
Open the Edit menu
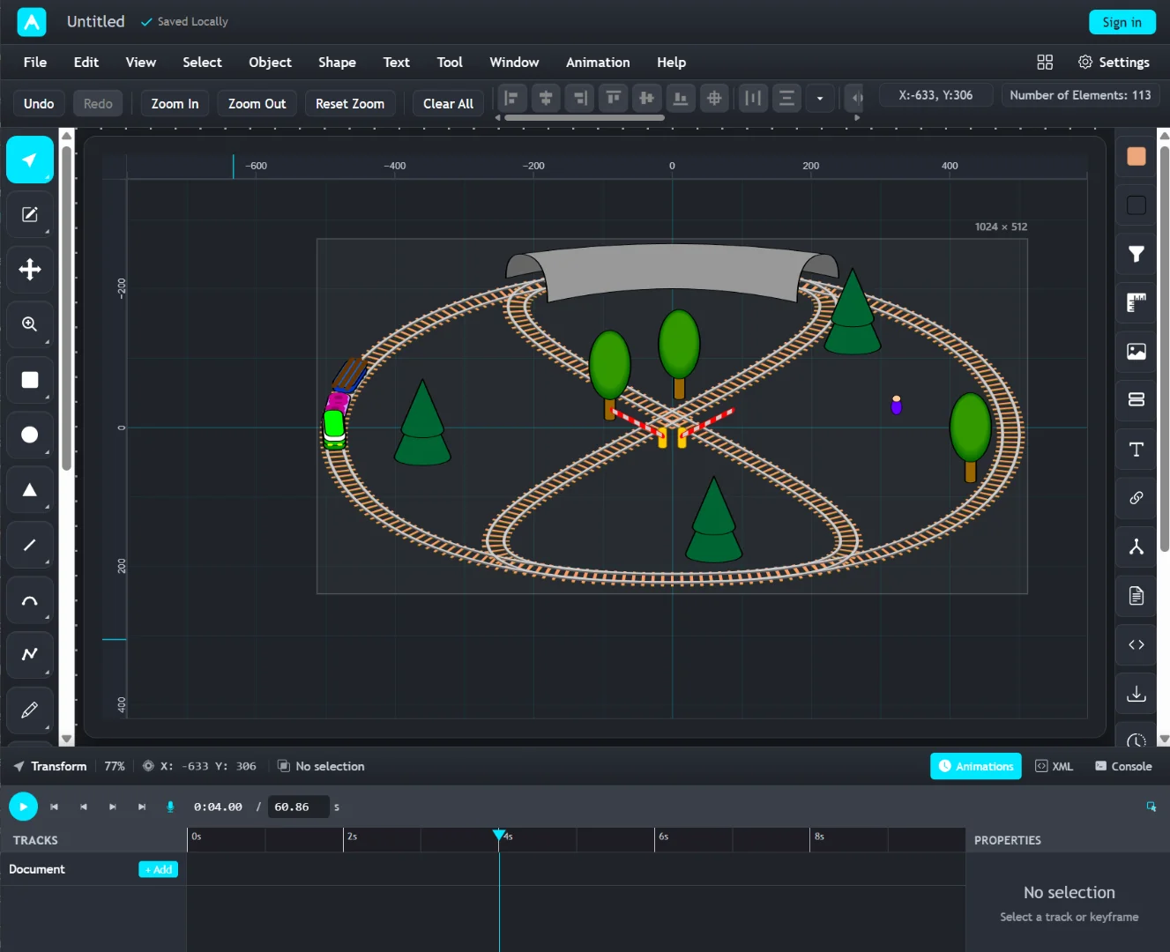pyautogui.click(x=86, y=62)
